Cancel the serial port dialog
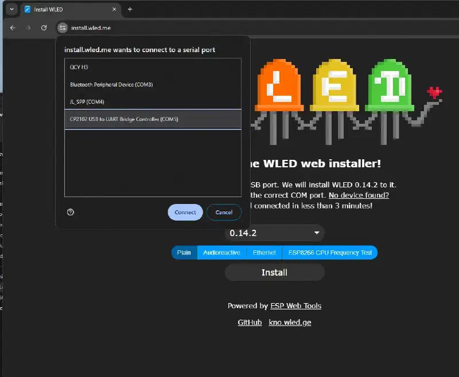459x377 pixels. pos(224,212)
